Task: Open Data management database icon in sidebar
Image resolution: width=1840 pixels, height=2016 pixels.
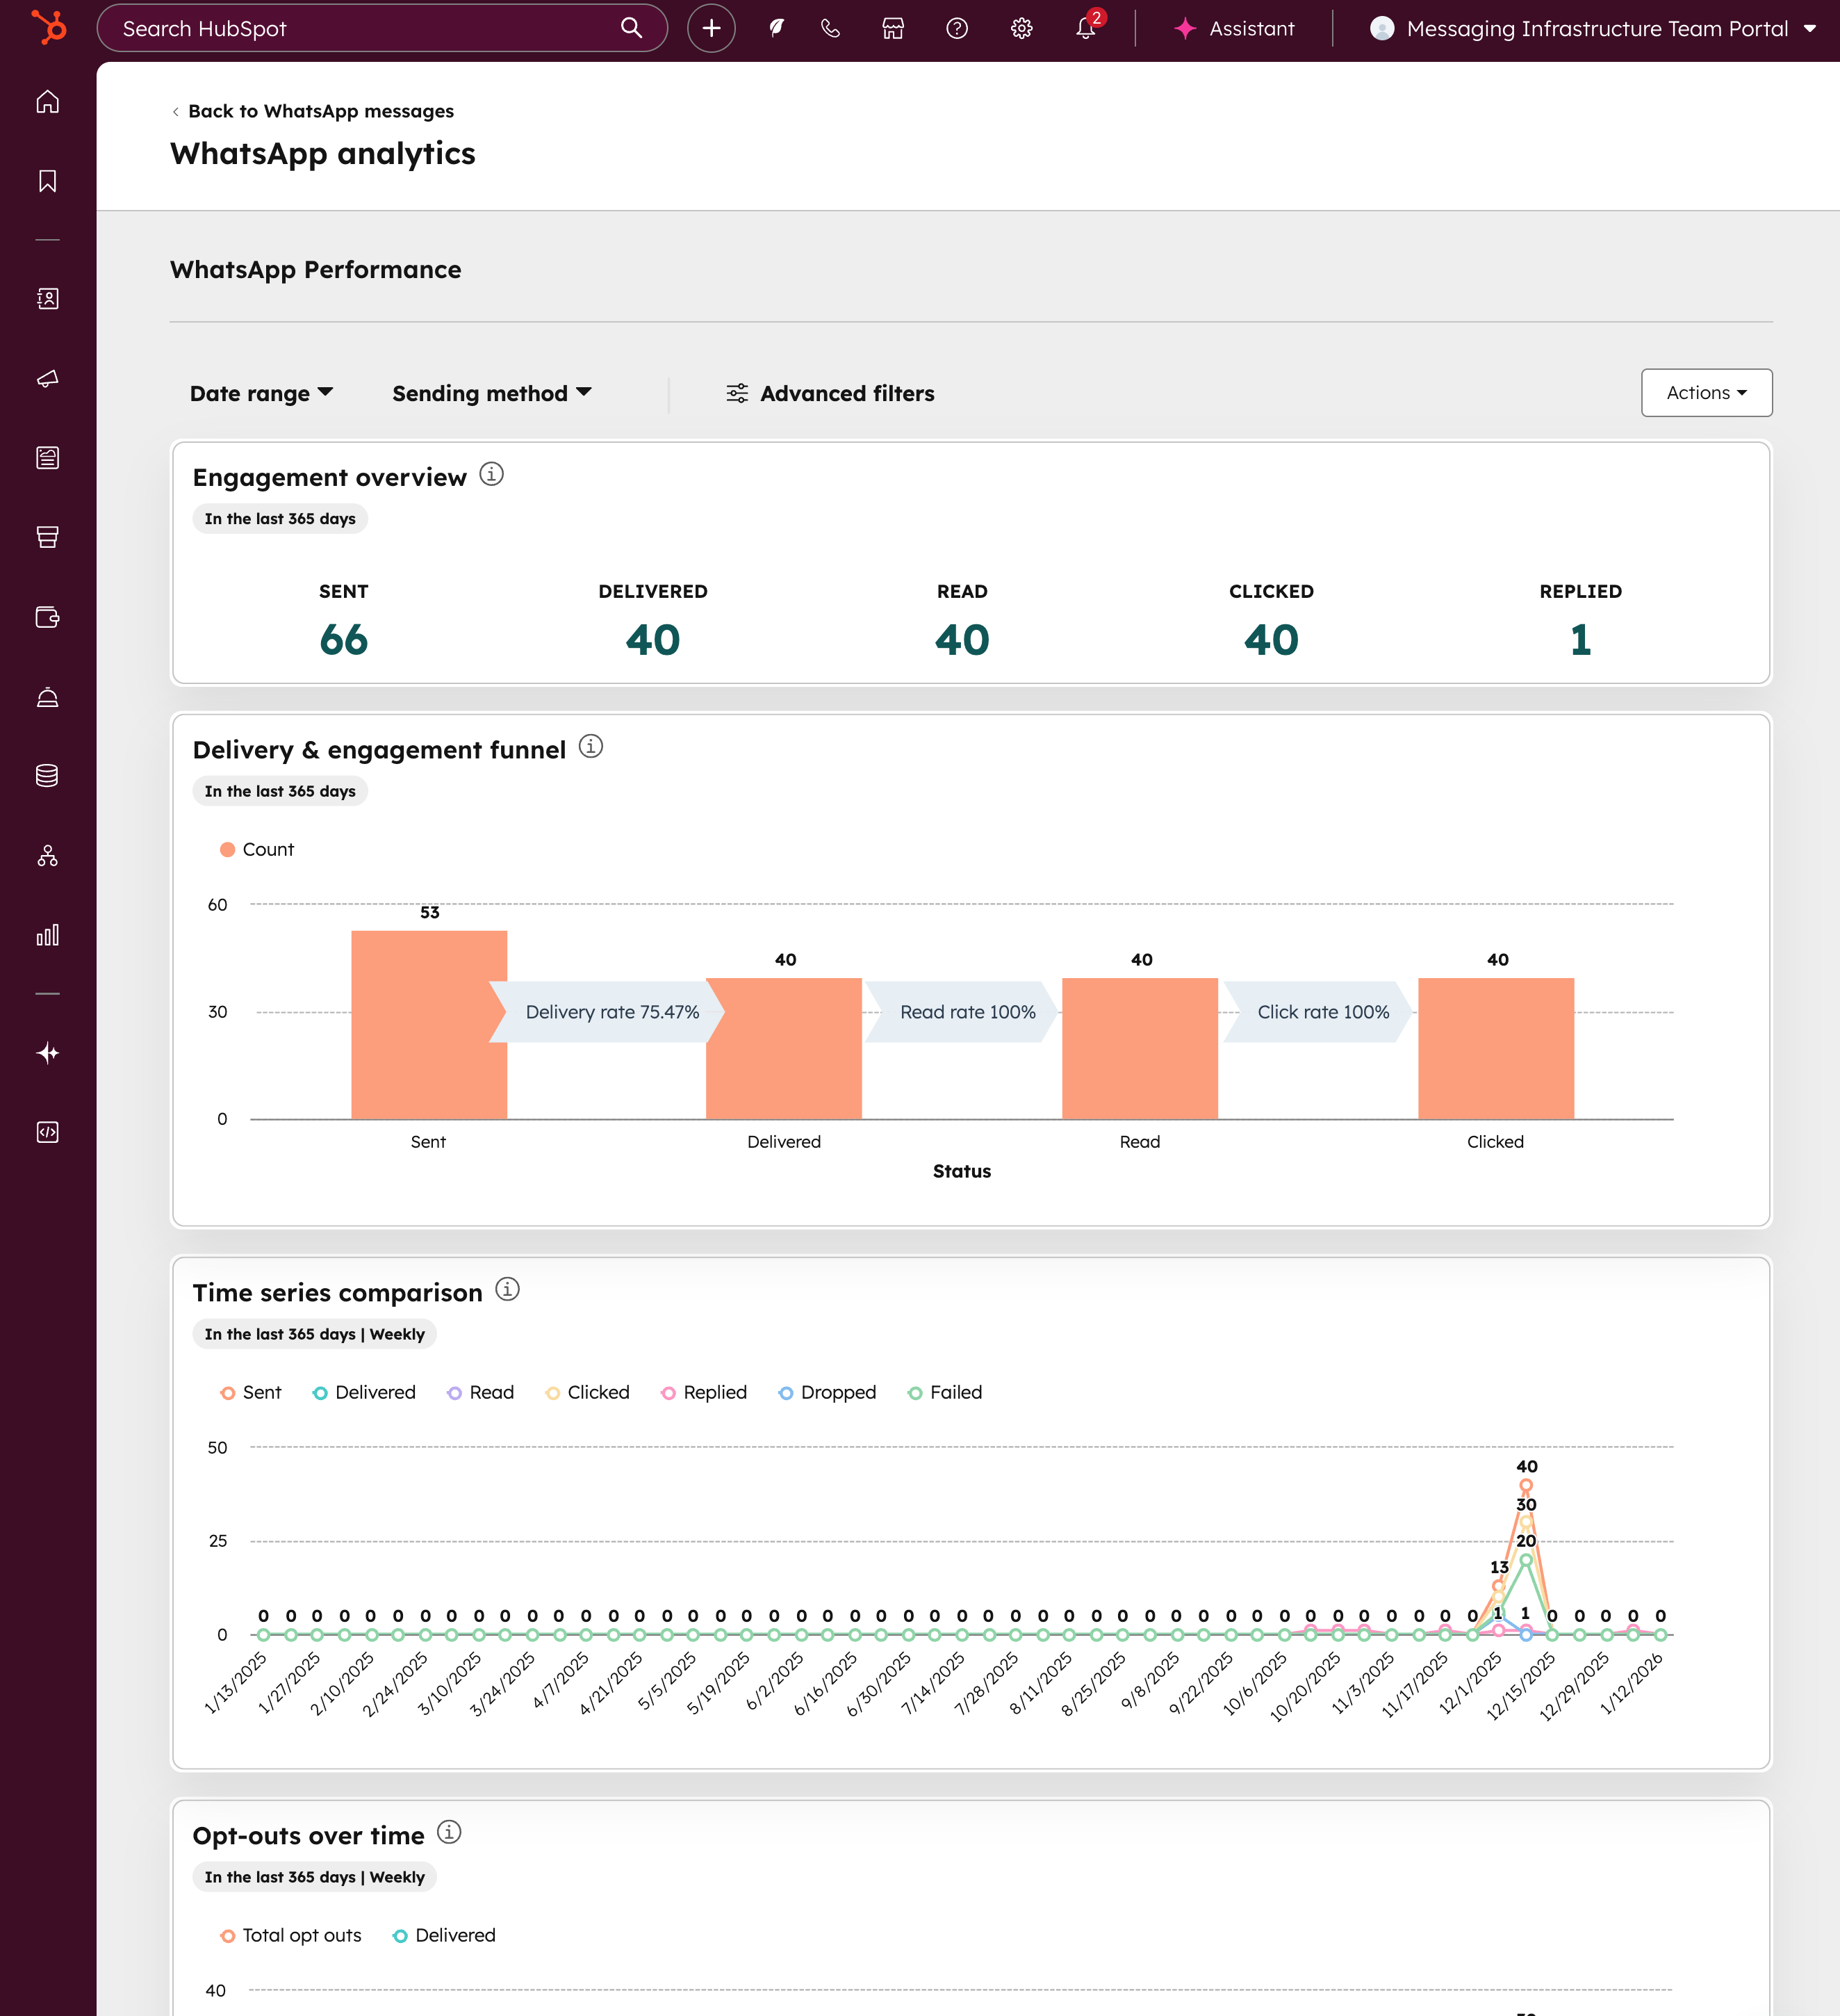Action: [48, 776]
